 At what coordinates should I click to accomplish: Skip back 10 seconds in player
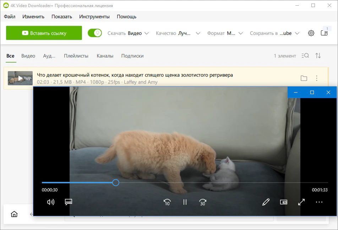click(167, 202)
